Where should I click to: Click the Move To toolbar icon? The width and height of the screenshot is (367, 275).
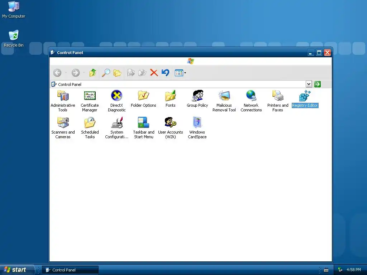click(x=131, y=73)
